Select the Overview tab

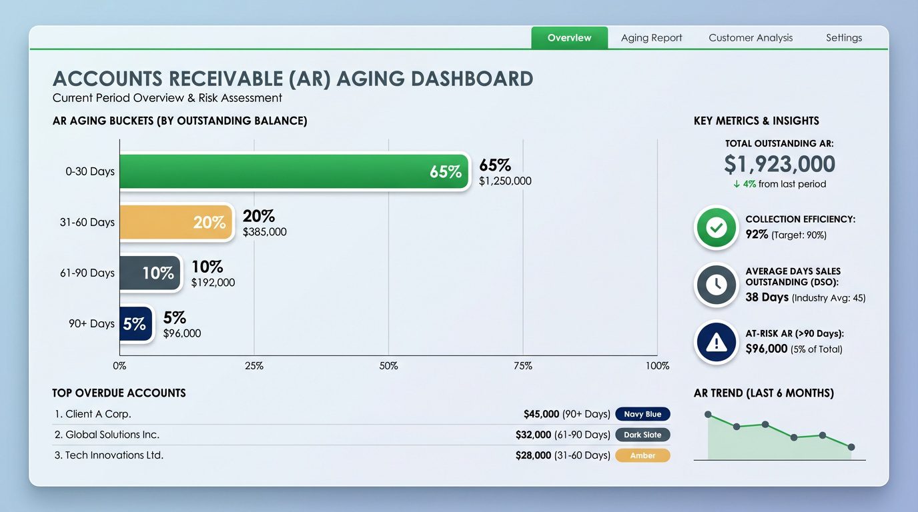pyautogui.click(x=569, y=37)
